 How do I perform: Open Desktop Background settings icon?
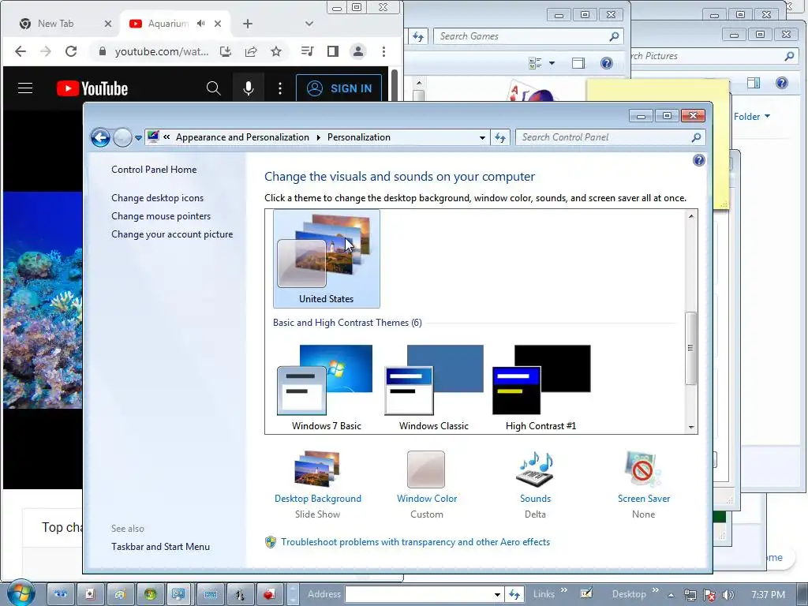pyautogui.click(x=317, y=469)
